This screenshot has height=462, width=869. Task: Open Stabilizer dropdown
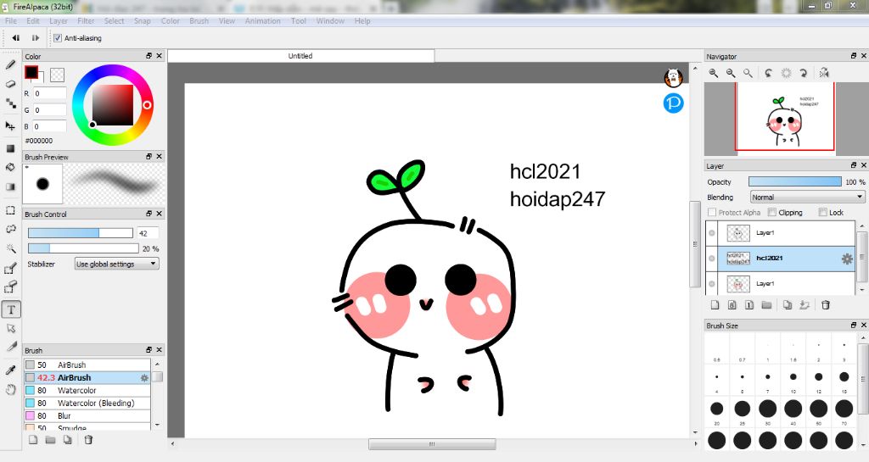pyautogui.click(x=117, y=264)
